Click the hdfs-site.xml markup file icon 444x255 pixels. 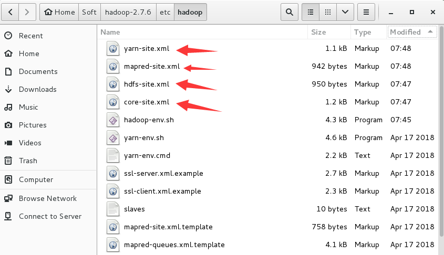pyautogui.click(x=112, y=84)
